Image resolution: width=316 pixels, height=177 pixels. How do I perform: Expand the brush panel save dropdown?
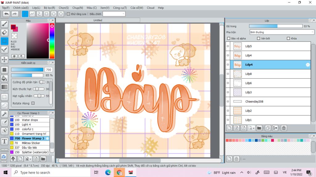coord(30,159)
